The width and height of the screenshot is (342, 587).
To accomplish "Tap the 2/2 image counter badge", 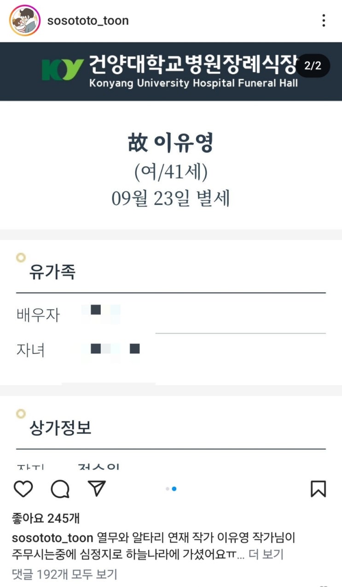I will tap(313, 66).
